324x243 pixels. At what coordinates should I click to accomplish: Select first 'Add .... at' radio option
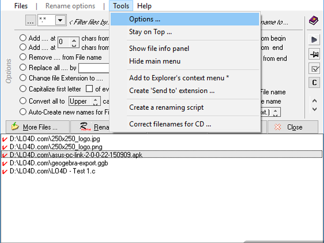tap(23, 38)
